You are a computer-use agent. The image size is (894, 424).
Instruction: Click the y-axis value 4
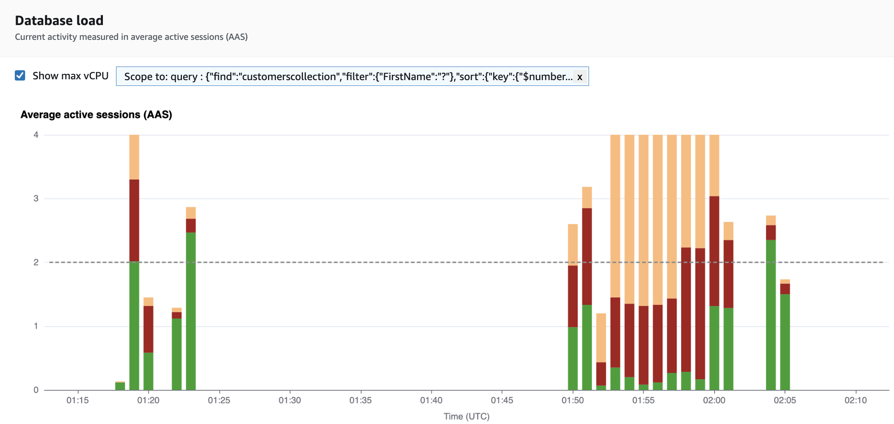pos(36,134)
